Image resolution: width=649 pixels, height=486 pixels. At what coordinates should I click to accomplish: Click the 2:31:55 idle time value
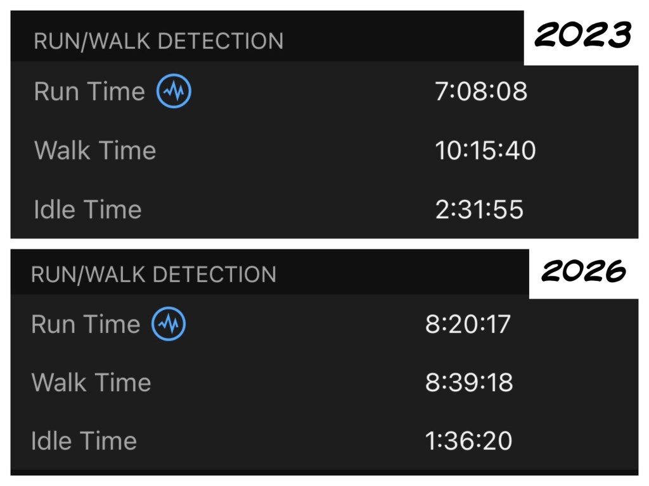coord(479,209)
